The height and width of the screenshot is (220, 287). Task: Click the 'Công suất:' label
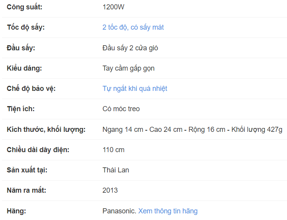(25, 7)
